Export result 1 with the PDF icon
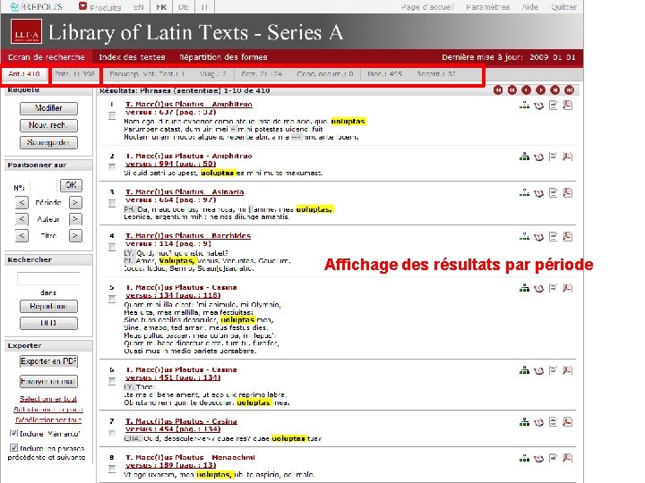 pos(568,106)
